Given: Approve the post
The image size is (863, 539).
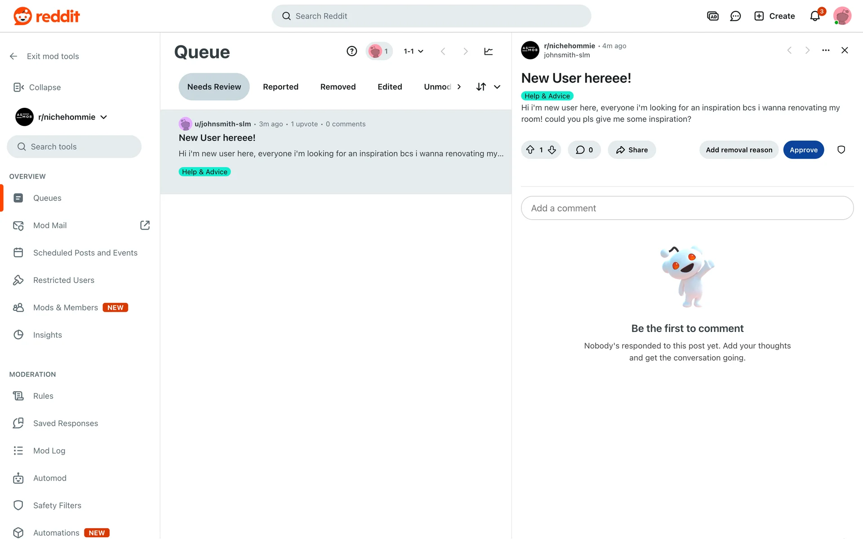Looking at the screenshot, I should click(x=803, y=150).
